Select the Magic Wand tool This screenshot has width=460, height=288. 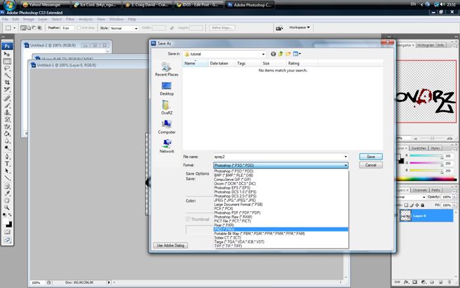pyautogui.click(x=7, y=76)
